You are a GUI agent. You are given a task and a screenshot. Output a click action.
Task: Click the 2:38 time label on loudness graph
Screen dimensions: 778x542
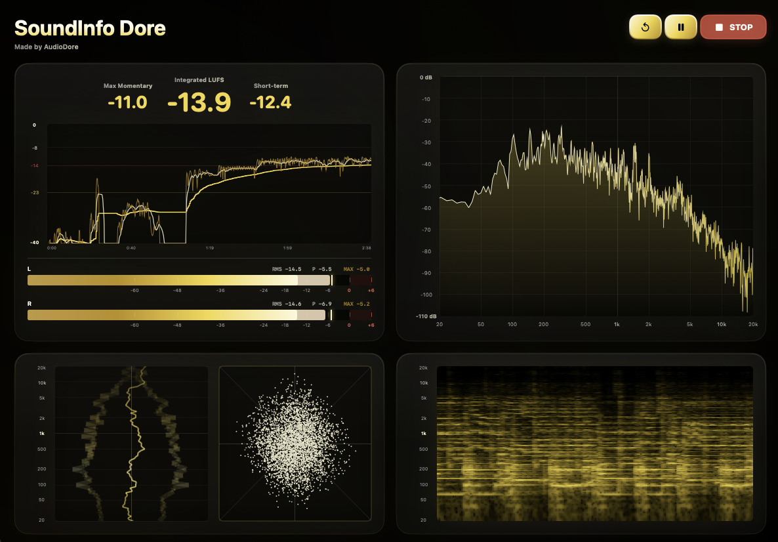click(366, 247)
